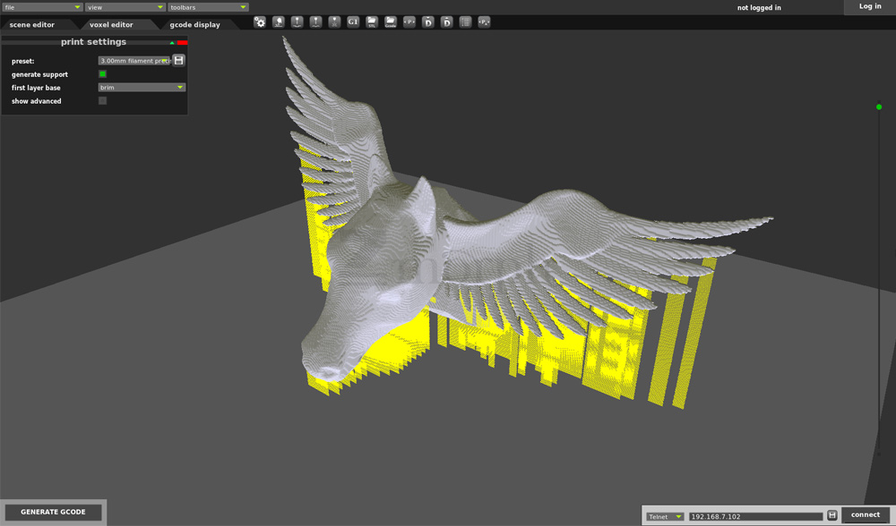Enable the show advanced checkbox
The width and height of the screenshot is (896, 526).
[102, 101]
